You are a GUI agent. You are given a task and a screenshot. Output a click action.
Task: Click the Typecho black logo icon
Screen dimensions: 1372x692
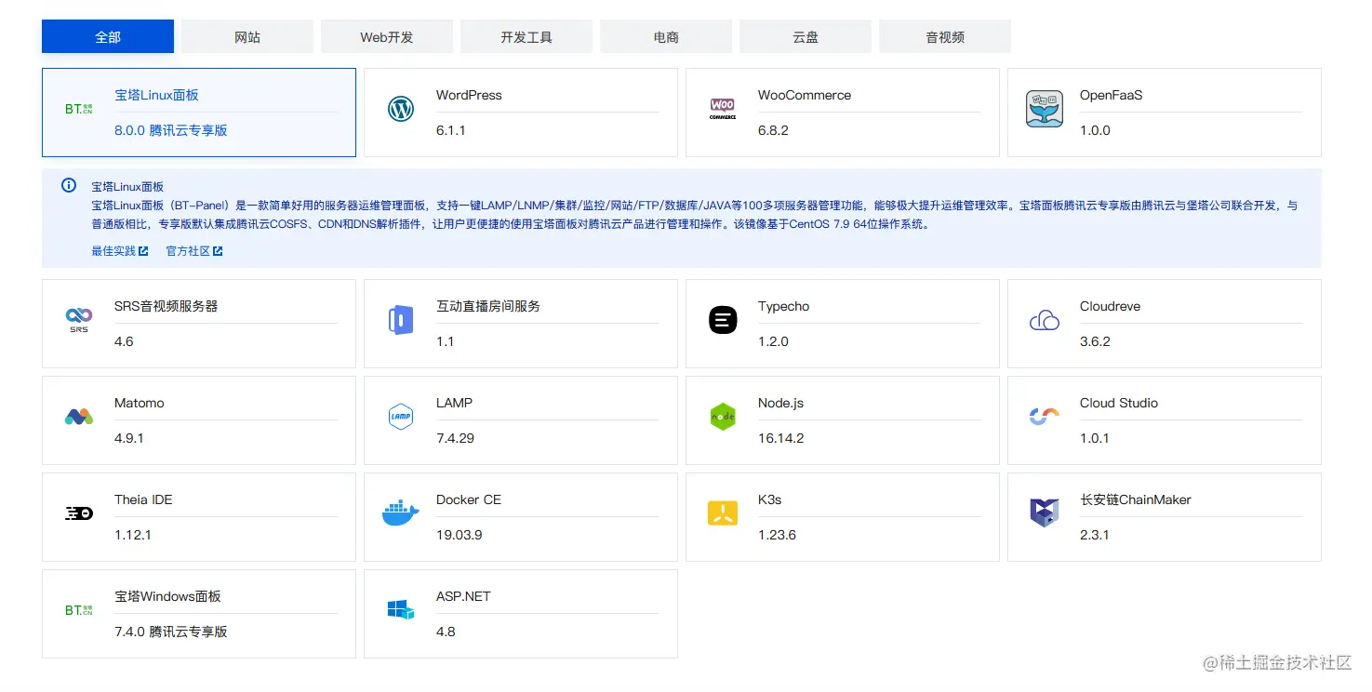pyautogui.click(x=723, y=320)
